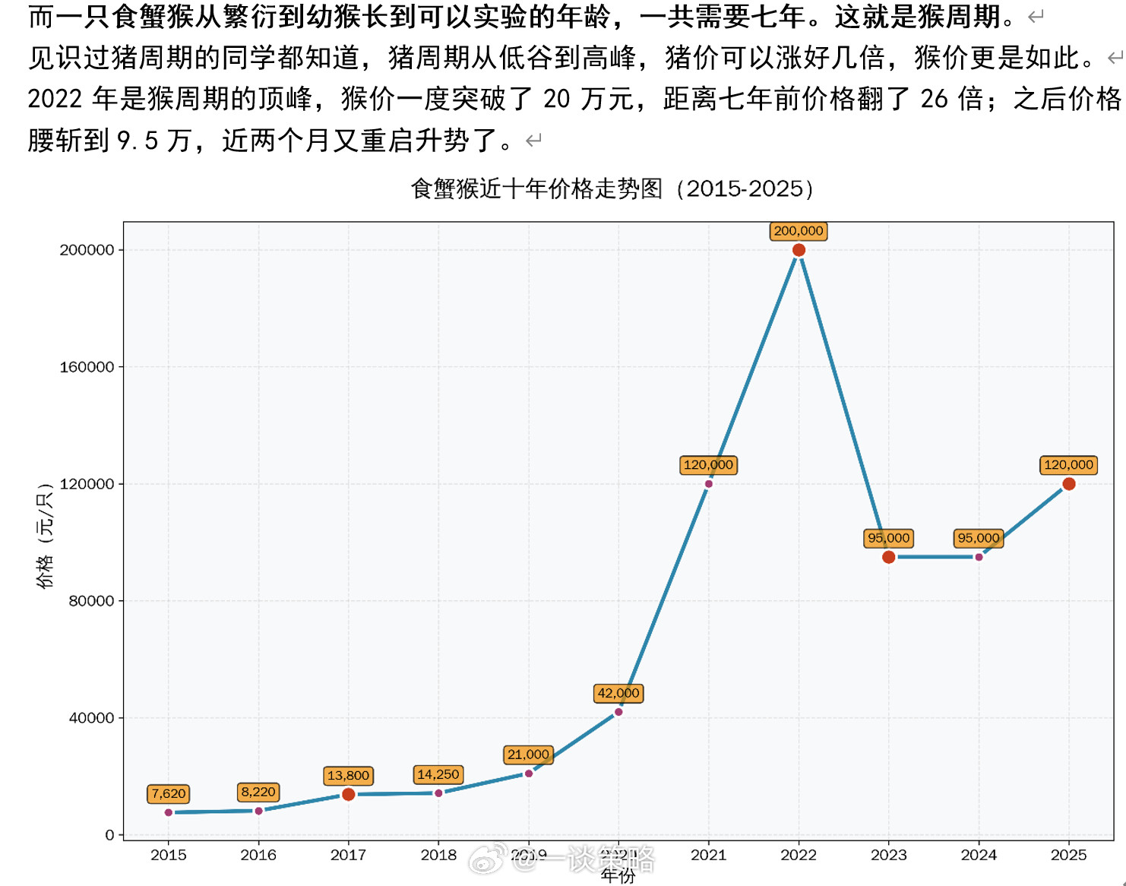Click the 2024 data label 95,000
Screen dimensions: 1126x886
(979, 538)
